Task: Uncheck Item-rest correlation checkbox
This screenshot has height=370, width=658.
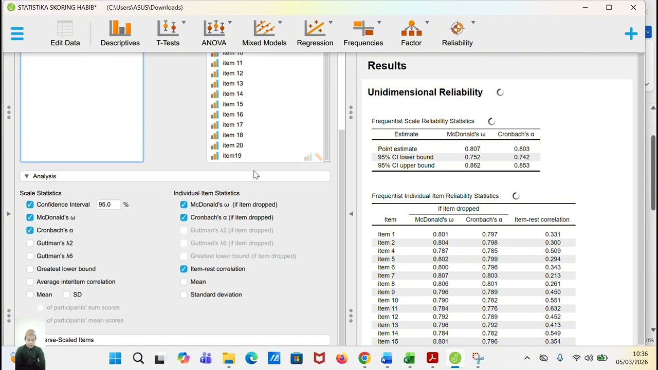Action: click(184, 269)
